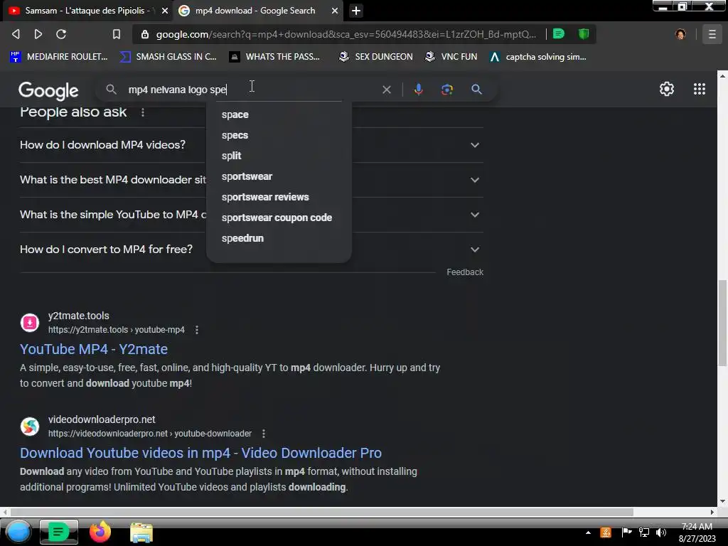This screenshot has height=546, width=728.
Task: Bookmark this page using the bookmark icon
Action: (x=117, y=34)
